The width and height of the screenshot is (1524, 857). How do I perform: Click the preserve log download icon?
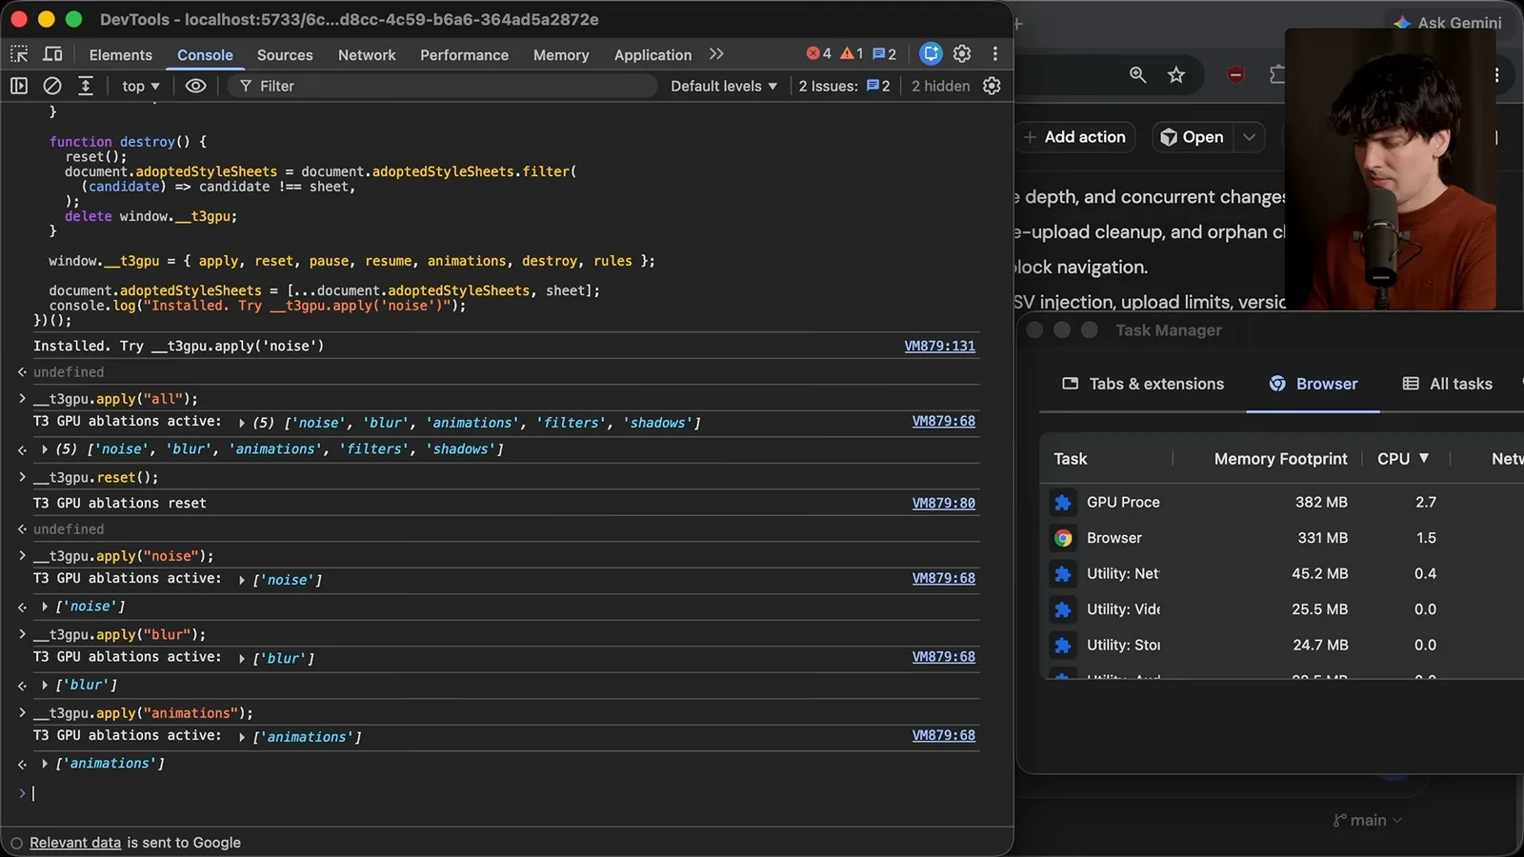(86, 86)
